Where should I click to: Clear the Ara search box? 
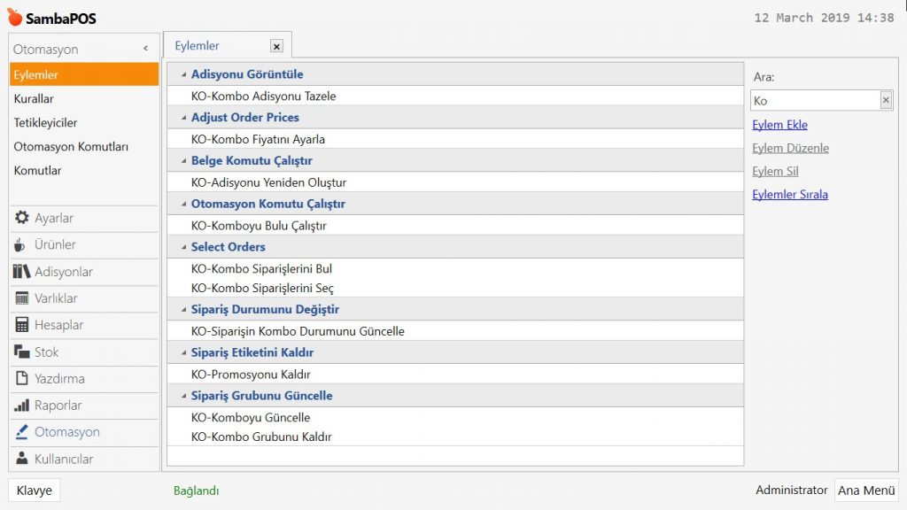tap(885, 101)
